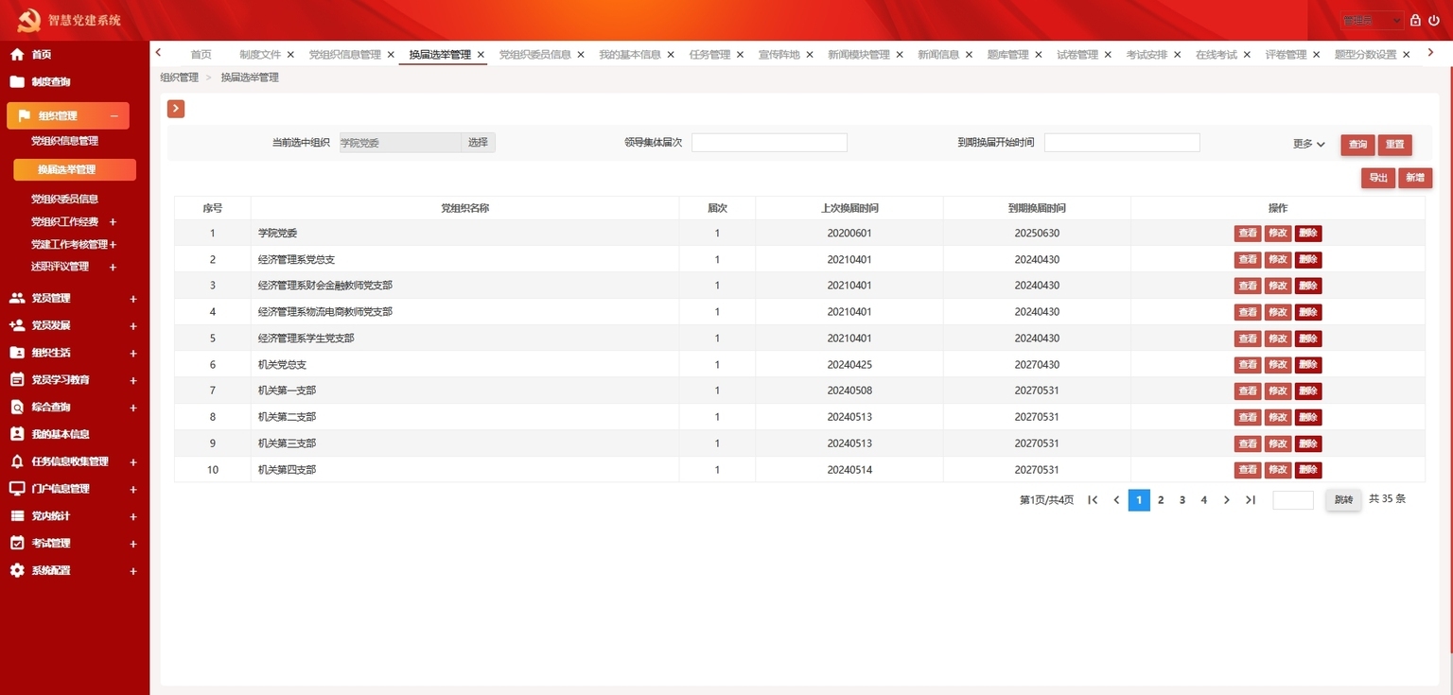1453x695 pixels.
Task: Jump to last page icon
Action: click(1251, 500)
